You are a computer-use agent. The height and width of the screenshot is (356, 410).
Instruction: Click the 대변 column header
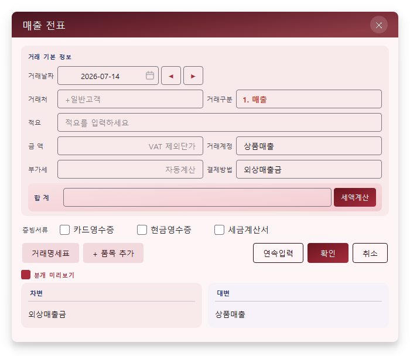coord(223,293)
